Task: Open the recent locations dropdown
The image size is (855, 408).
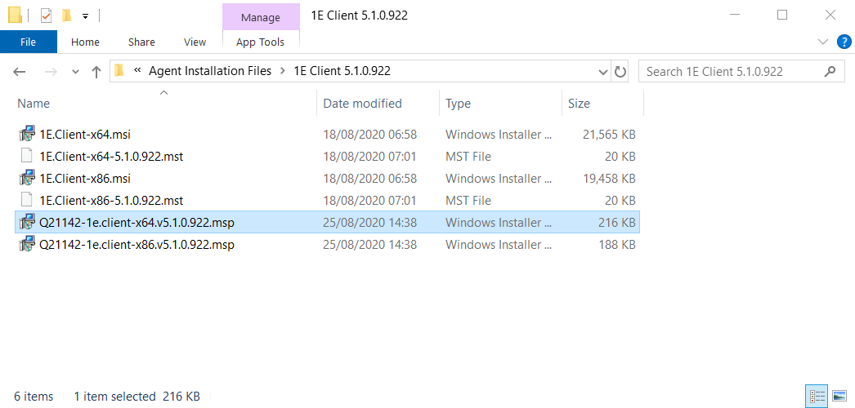Action: click(x=76, y=72)
